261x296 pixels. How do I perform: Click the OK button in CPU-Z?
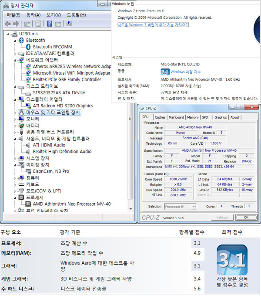point(246,218)
